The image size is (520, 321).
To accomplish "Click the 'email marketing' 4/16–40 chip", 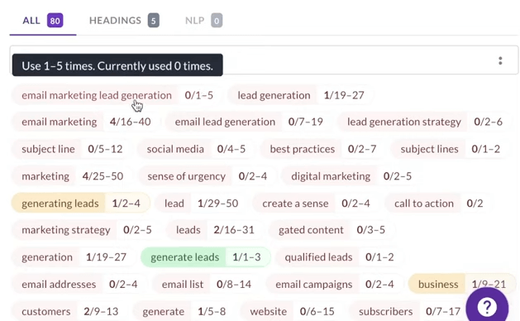I will pos(86,122).
